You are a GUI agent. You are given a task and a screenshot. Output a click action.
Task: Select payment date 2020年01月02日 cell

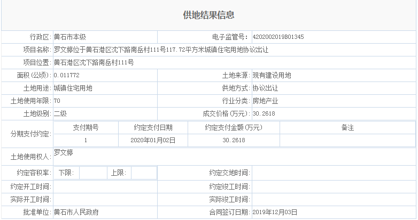click(x=153, y=140)
